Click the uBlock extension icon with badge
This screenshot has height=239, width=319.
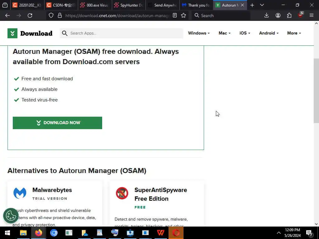pos(301,15)
